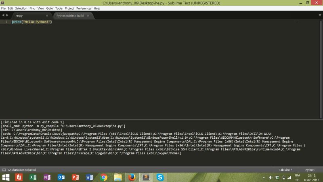Image resolution: width=323 pixels, height=182 pixels.
Task: Open the Tools menu
Action: pyautogui.click(x=59, y=8)
